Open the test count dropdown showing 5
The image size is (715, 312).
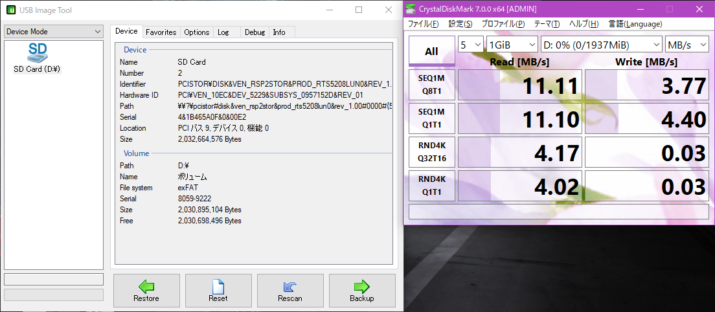coord(471,44)
